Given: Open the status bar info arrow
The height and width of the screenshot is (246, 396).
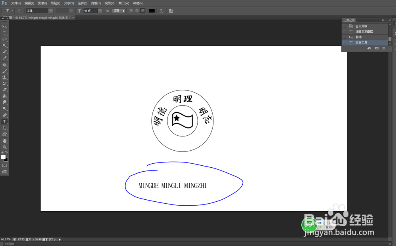Looking at the screenshot, I should pos(60,239).
